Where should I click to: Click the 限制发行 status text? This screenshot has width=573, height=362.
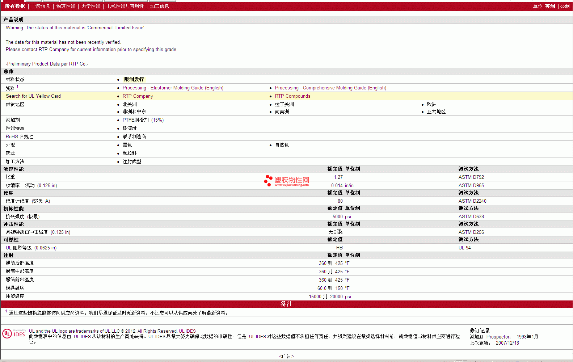point(134,80)
